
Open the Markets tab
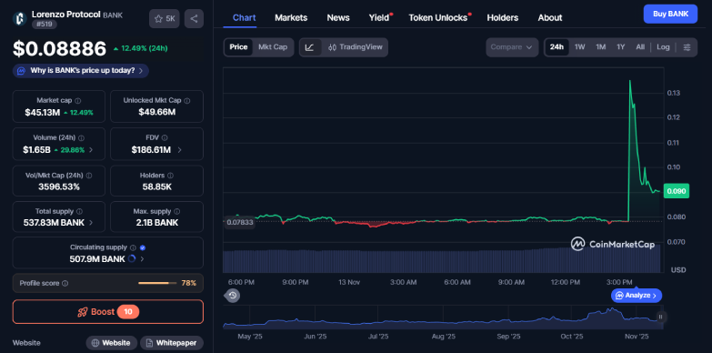291,17
